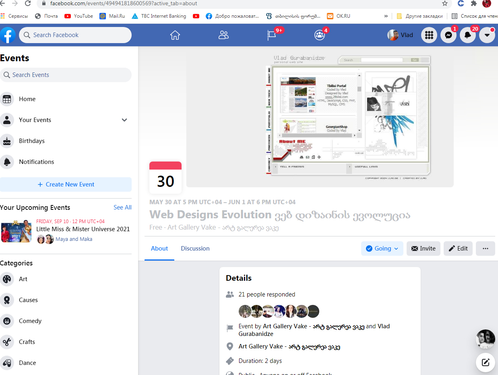Open the Groups icon with 4 notifications
Viewport: 498px width, 375px height.
pyautogui.click(x=320, y=35)
